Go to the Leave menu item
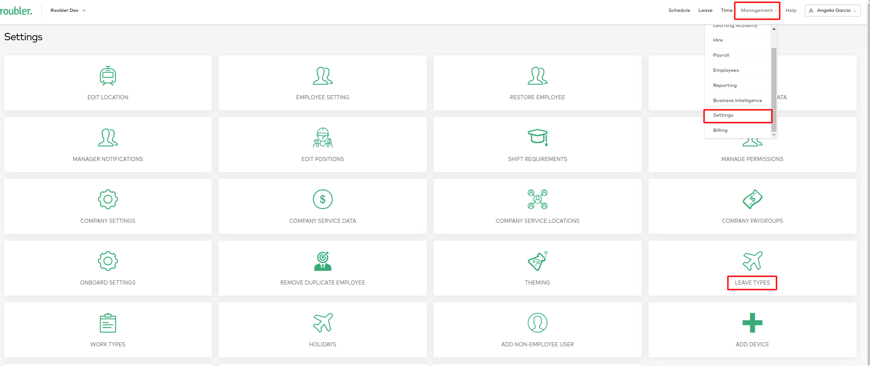The width and height of the screenshot is (870, 366). (x=705, y=11)
